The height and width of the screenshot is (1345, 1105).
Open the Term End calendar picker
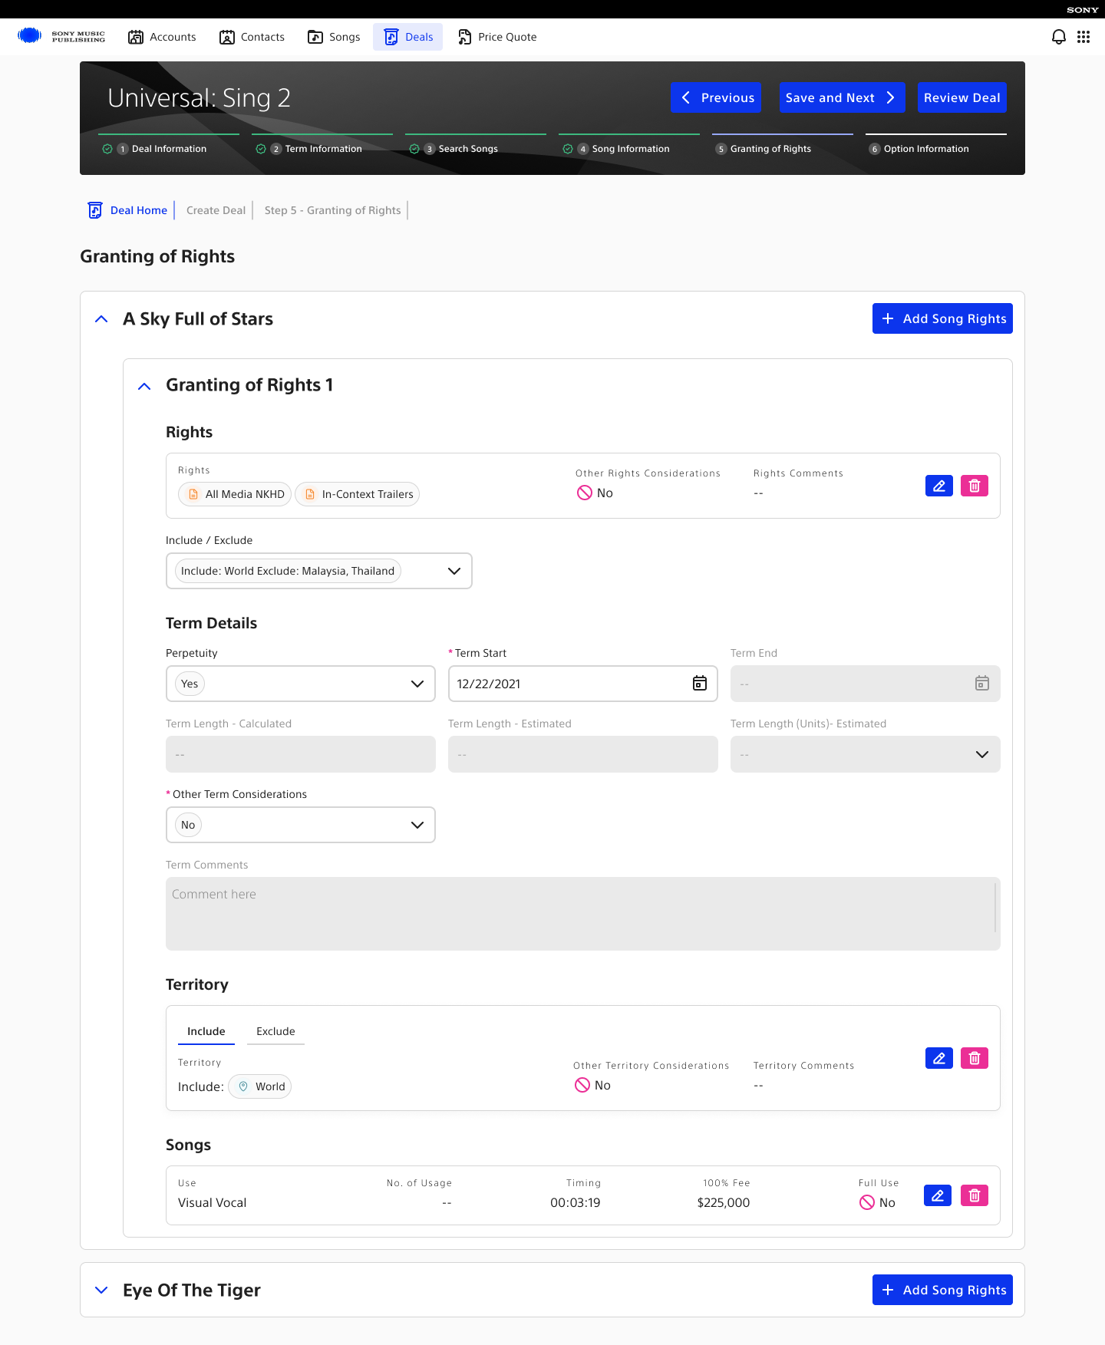coord(982,684)
